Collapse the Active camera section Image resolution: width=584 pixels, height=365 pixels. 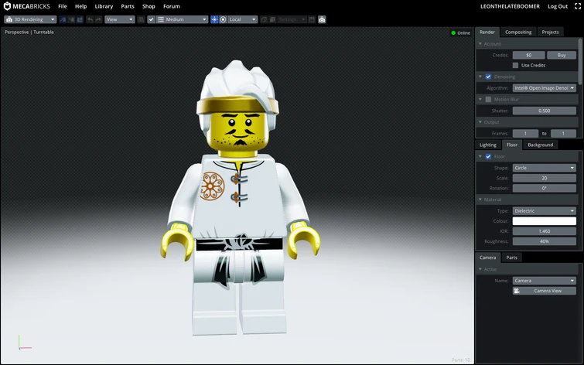point(480,269)
